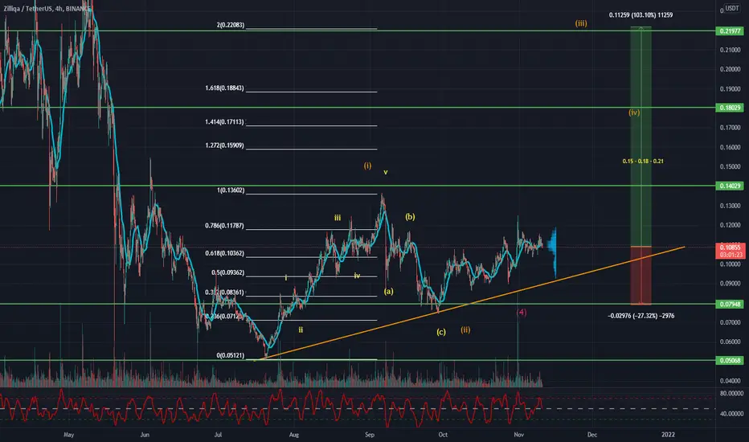Viewport: 749px width, 442px height.
Task: Click the Fib level 0.786(0.11787) label
Action: (x=224, y=226)
